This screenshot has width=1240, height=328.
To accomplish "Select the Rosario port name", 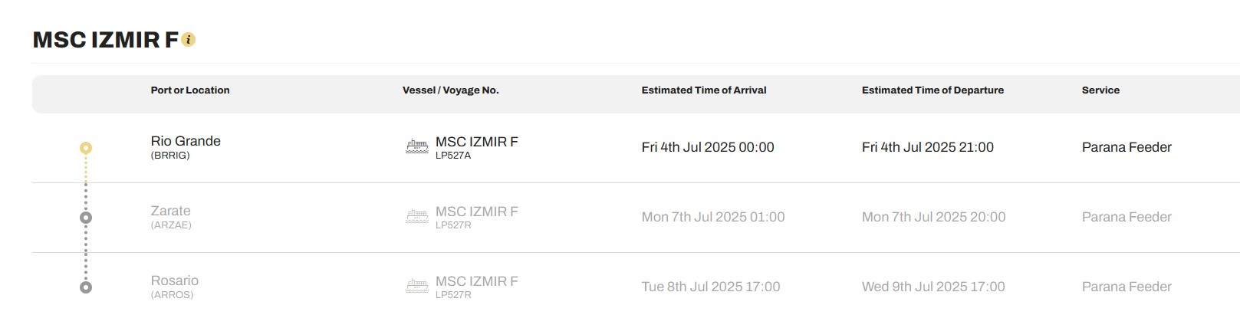I will pyautogui.click(x=174, y=280).
